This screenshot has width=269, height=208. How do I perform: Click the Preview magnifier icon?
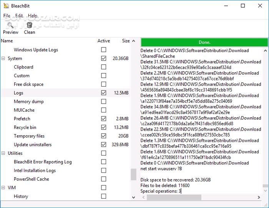tap(10, 25)
